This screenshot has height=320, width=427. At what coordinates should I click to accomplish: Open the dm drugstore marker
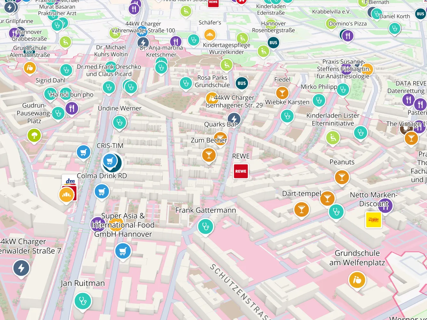pyautogui.click(x=70, y=181)
